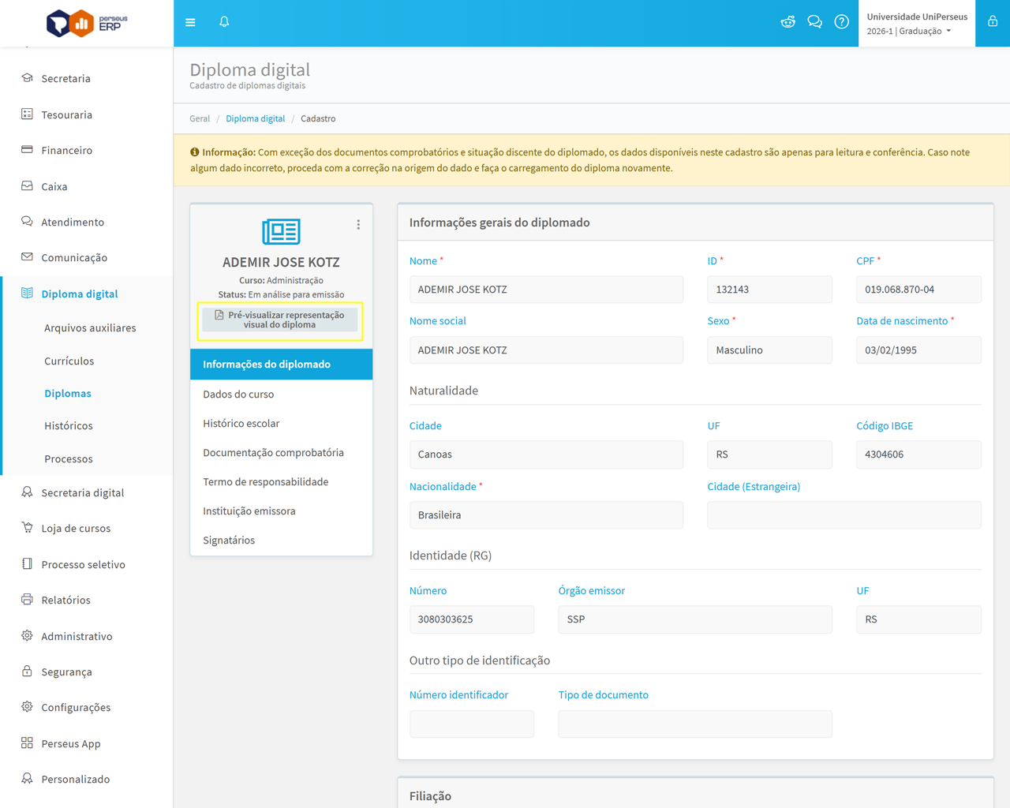Expand the Financeiro sidebar menu

click(x=66, y=150)
